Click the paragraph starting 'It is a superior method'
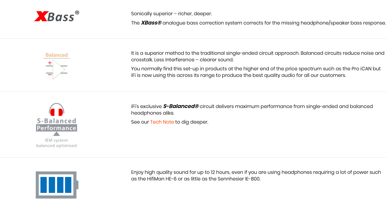Screen dimensions: 387x202 click(257, 56)
